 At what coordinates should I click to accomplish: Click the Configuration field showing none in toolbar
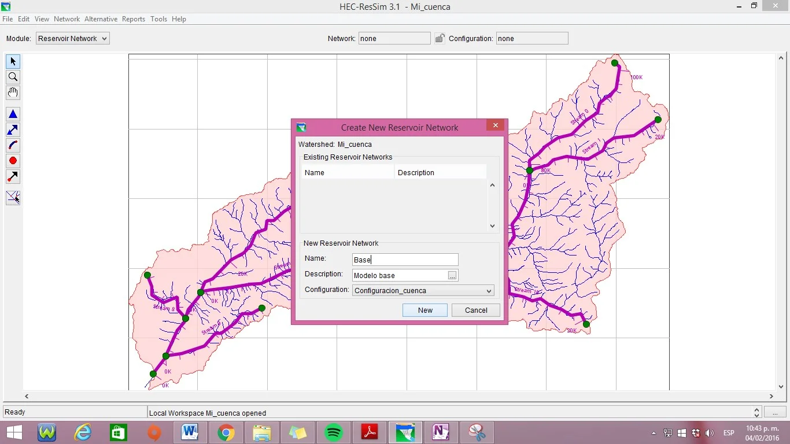[532, 38]
